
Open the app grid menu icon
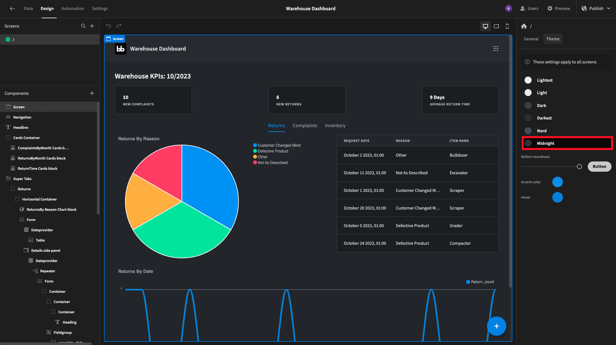click(x=496, y=49)
